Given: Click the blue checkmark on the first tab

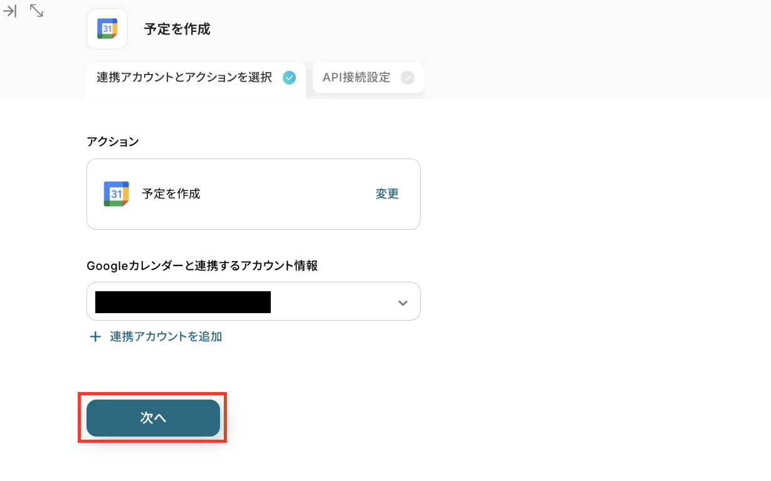Looking at the screenshot, I should pos(289,78).
